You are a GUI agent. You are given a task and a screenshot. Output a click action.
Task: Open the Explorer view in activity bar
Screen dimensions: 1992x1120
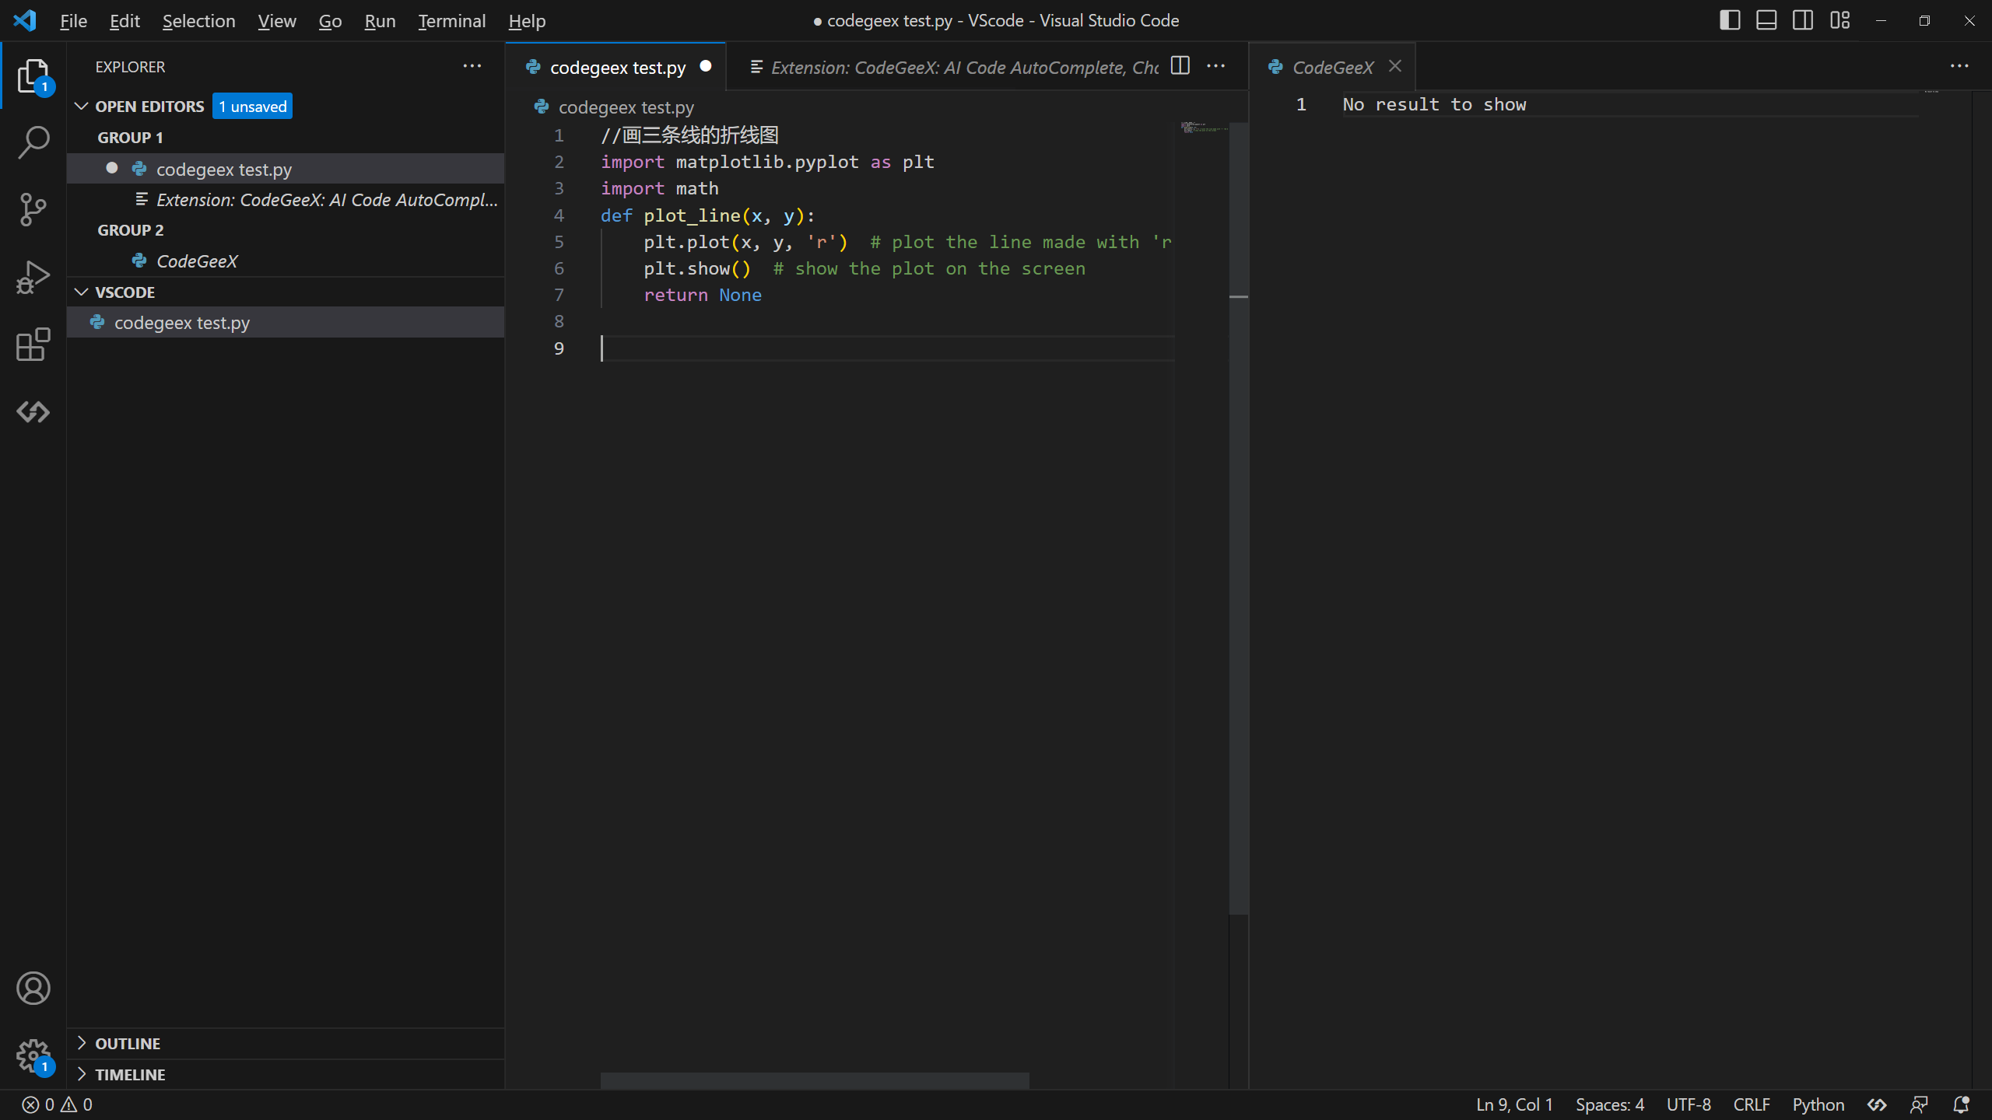tap(33, 77)
